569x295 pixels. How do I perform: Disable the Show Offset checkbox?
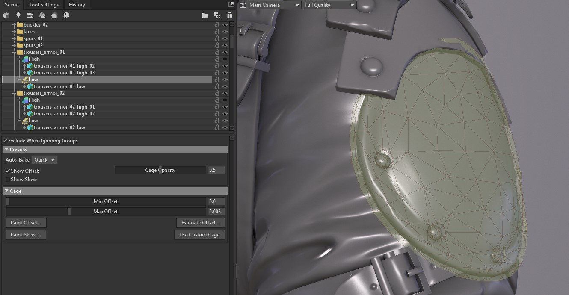tap(8, 171)
